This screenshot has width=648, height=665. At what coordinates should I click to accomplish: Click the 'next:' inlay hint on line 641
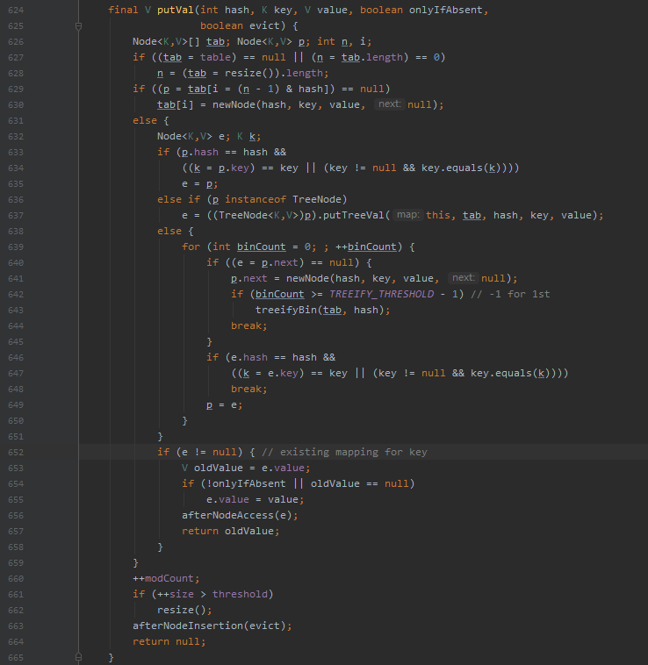[464, 278]
